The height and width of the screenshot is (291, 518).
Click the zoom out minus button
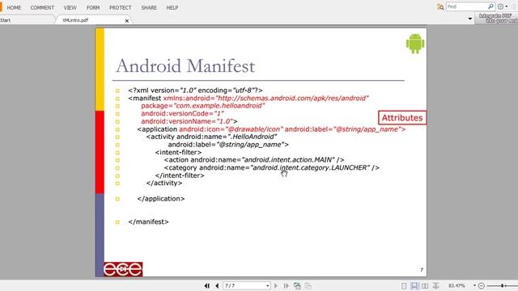tap(482, 285)
